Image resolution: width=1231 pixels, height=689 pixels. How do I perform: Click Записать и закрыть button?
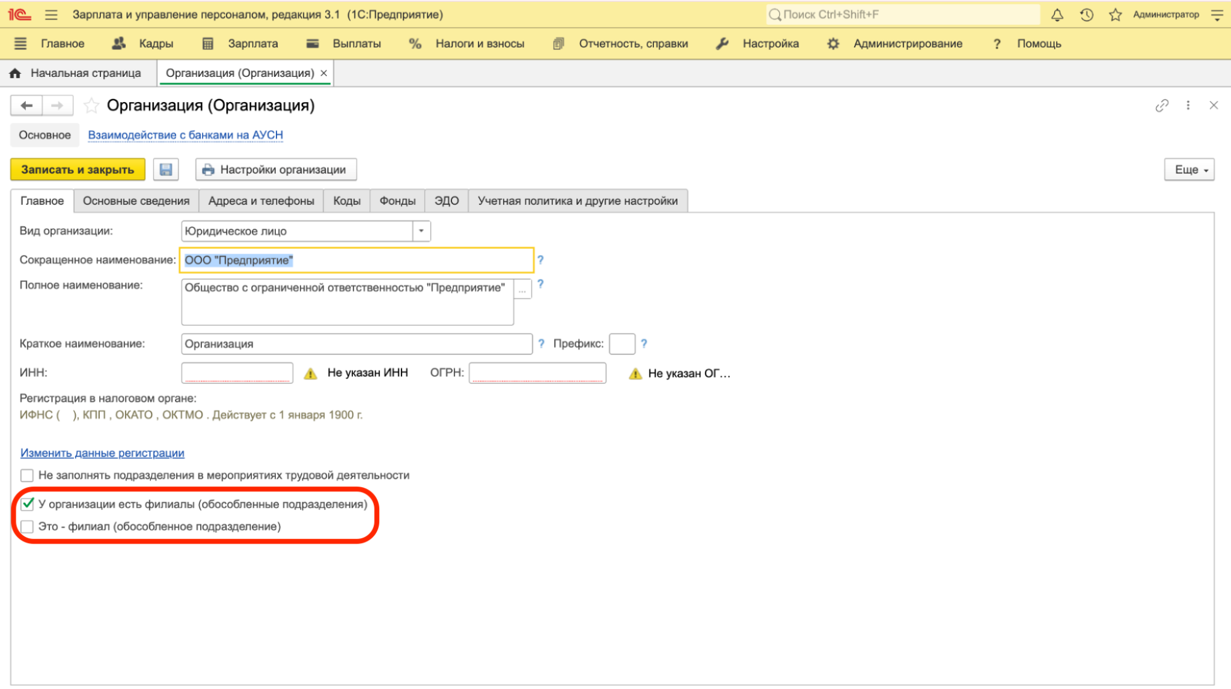point(78,169)
